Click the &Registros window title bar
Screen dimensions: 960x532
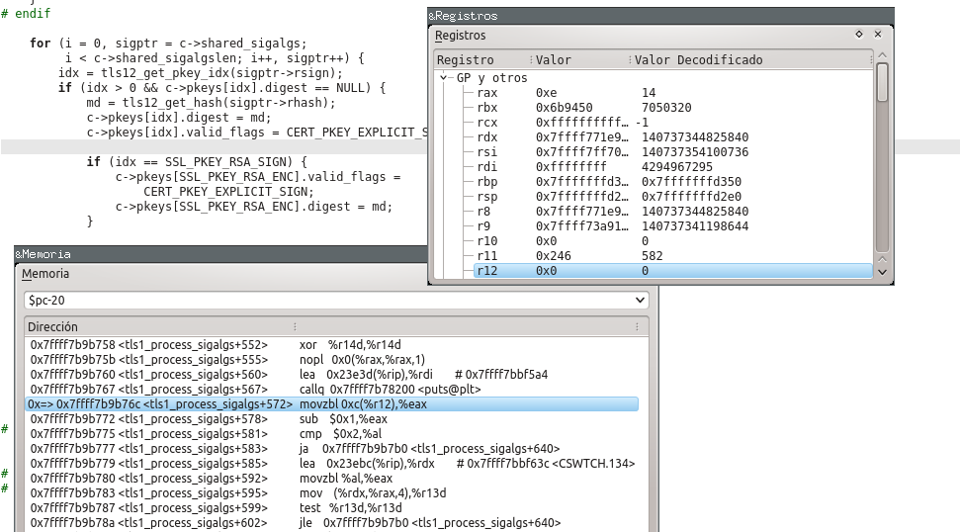[x=660, y=16]
